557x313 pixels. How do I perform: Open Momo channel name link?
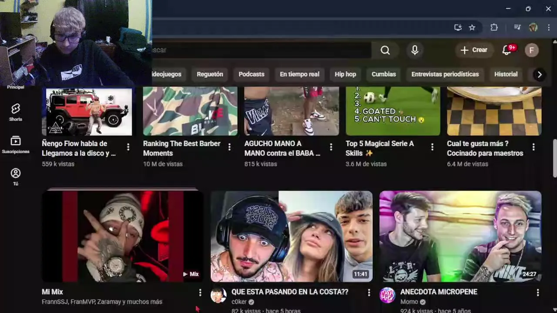409,302
